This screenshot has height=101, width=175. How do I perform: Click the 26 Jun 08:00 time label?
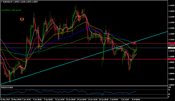(x=104, y=99)
